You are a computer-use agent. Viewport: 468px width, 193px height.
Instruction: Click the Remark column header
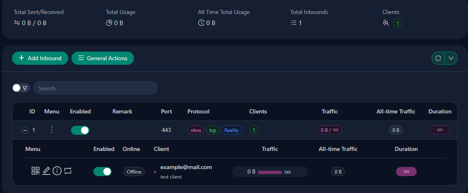coord(122,111)
